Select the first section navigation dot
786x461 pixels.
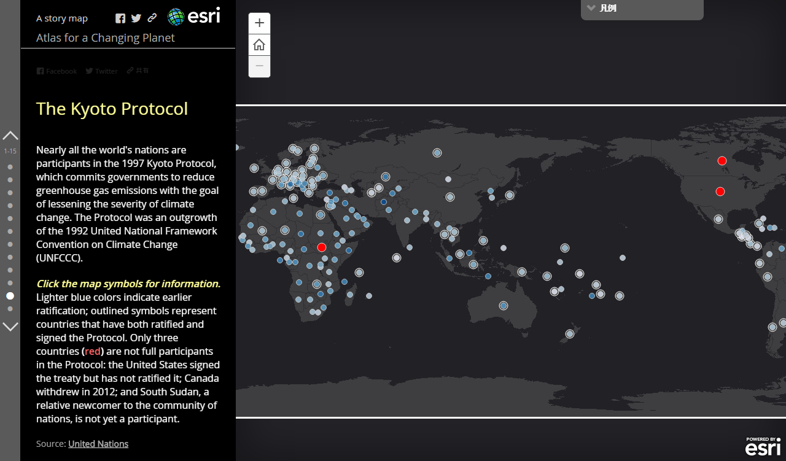point(10,167)
